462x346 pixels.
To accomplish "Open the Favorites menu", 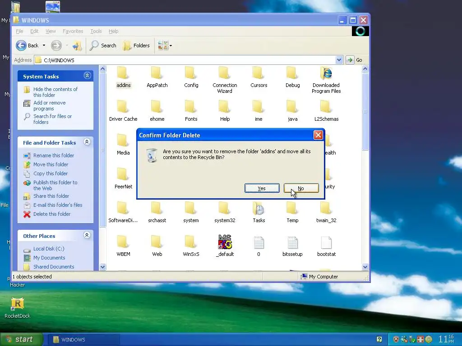I will pyautogui.click(x=73, y=31).
